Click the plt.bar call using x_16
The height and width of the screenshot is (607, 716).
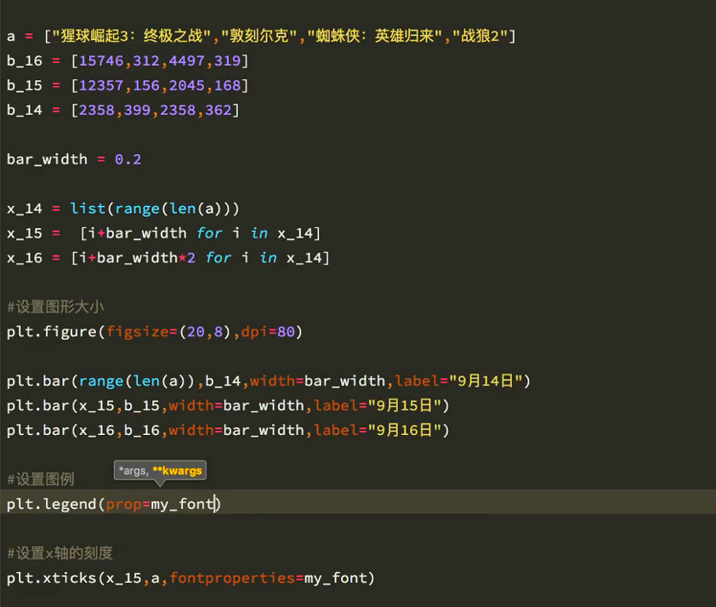[228, 430]
